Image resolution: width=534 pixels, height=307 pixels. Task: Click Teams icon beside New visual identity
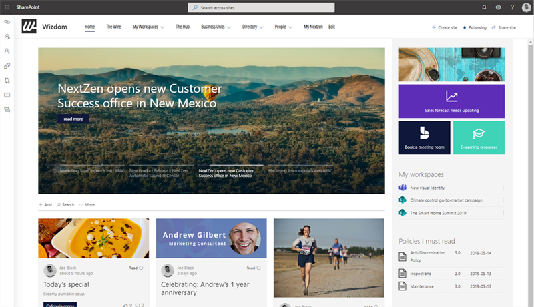pyautogui.click(x=403, y=187)
